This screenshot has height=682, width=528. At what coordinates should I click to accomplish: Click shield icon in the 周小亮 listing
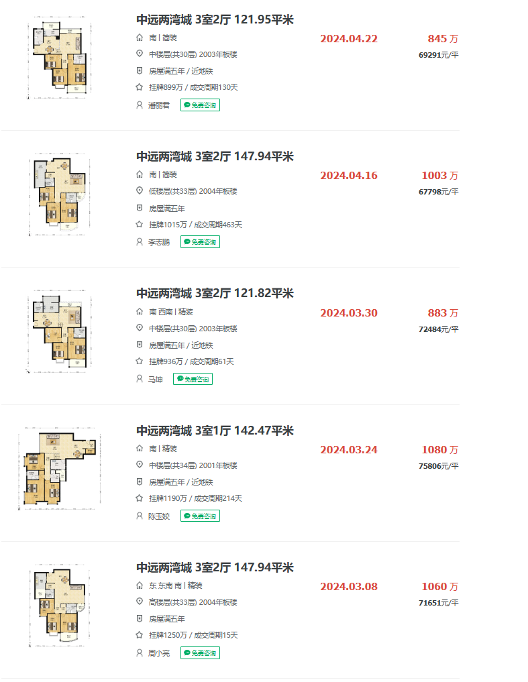pos(140,619)
